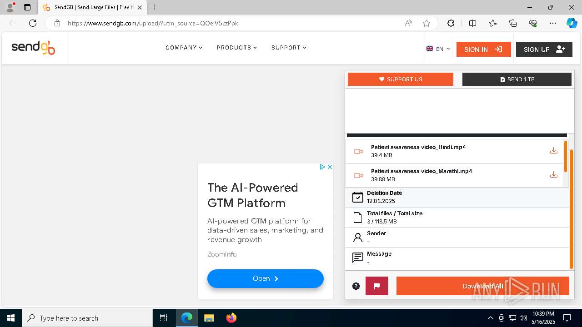
Task: Click the ZoomInfo advertiser link
Action: tap(222, 254)
